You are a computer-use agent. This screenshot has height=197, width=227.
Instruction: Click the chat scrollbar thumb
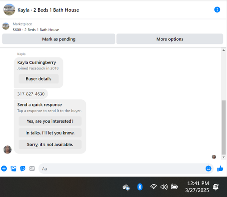(223, 127)
